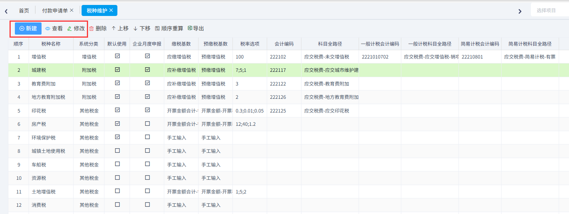
Task: Toggle 默认使用 checkbox for 城镇土地使用税
Action: [x=117, y=151]
